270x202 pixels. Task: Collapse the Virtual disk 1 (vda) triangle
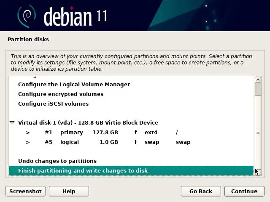click(x=12, y=122)
